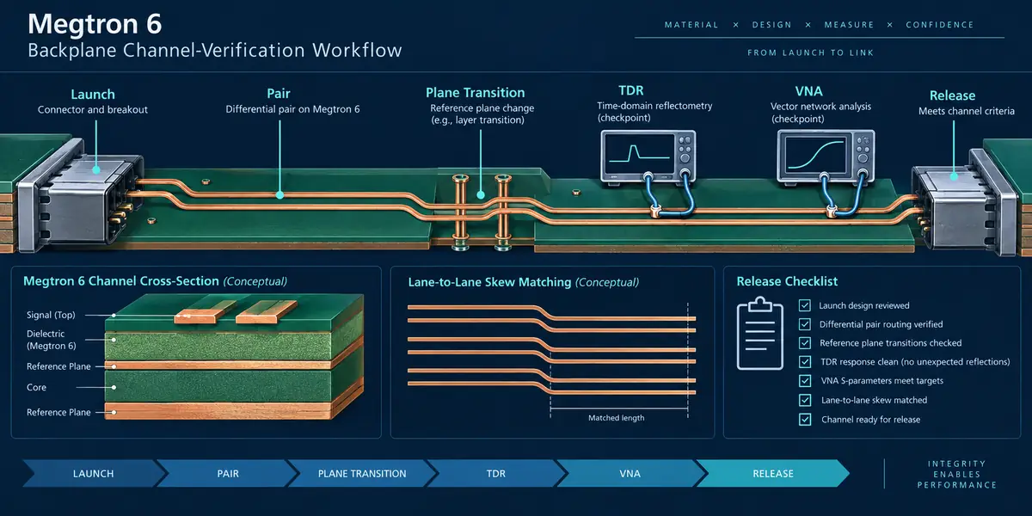Click the 'TDR' stage heading
The width and height of the screenshot is (1032, 516).
[x=630, y=90]
